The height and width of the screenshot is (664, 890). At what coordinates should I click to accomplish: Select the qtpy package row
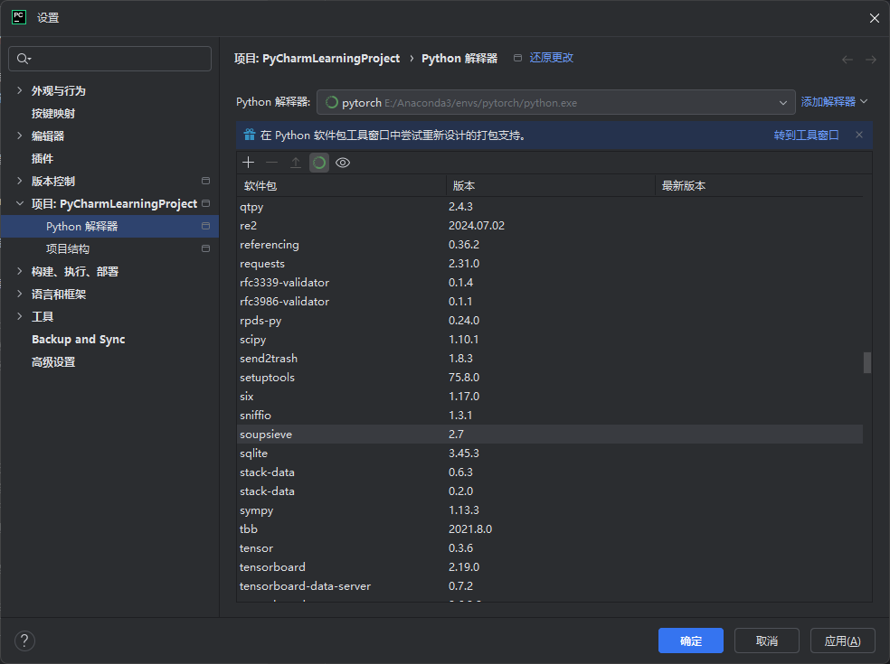(549, 206)
